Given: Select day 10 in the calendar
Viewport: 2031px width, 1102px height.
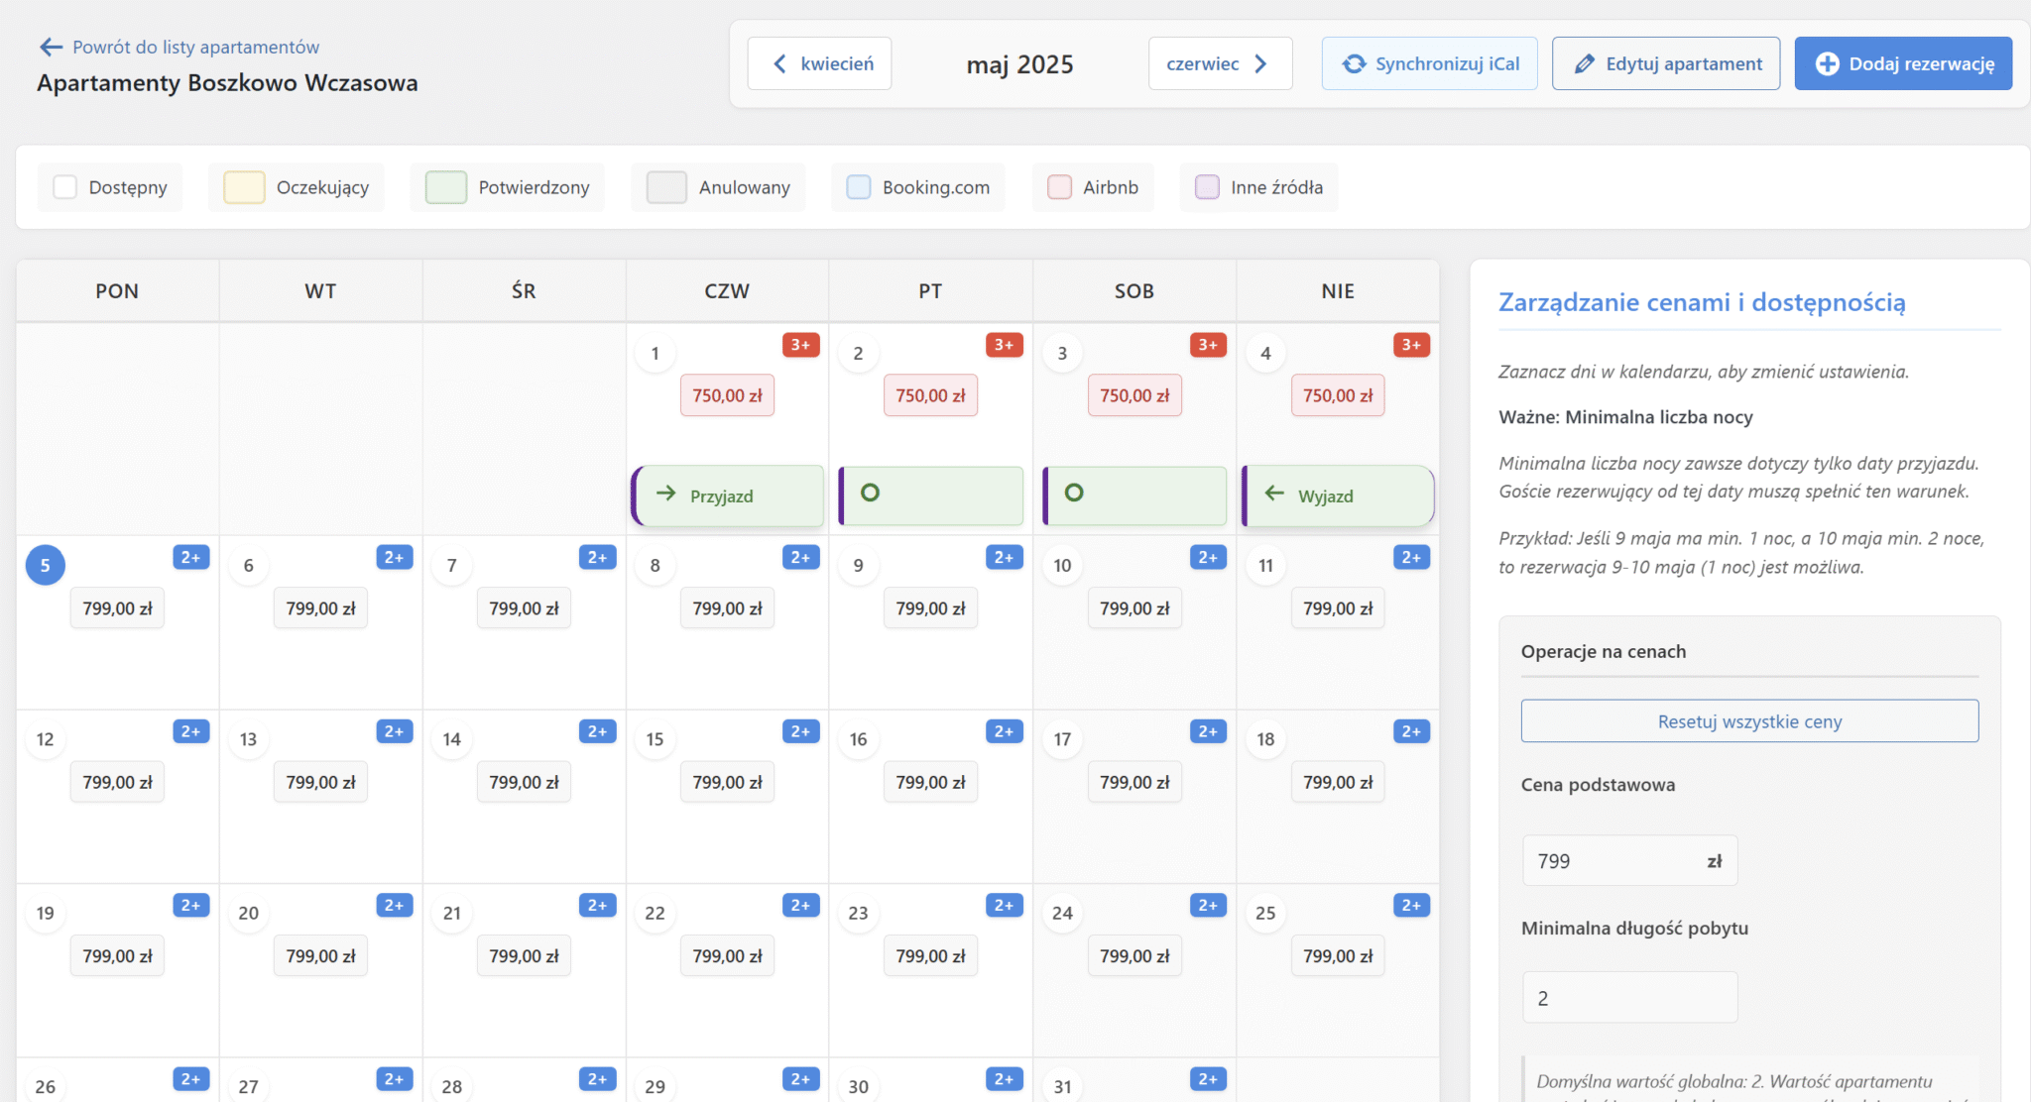Looking at the screenshot, I should click(1062, 565).
